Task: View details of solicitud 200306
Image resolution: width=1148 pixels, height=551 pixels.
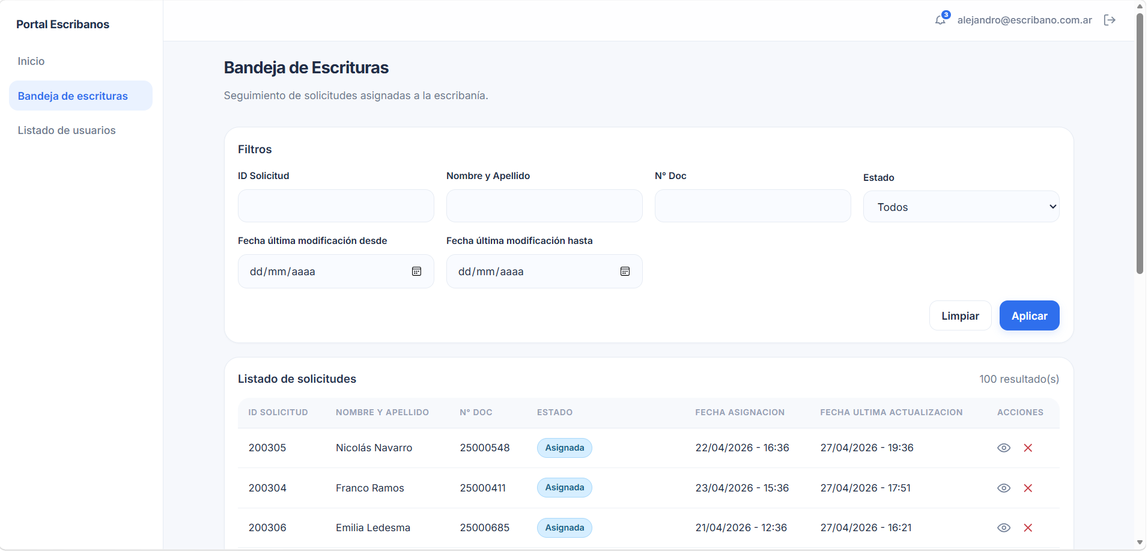Action: point(1004,528)
